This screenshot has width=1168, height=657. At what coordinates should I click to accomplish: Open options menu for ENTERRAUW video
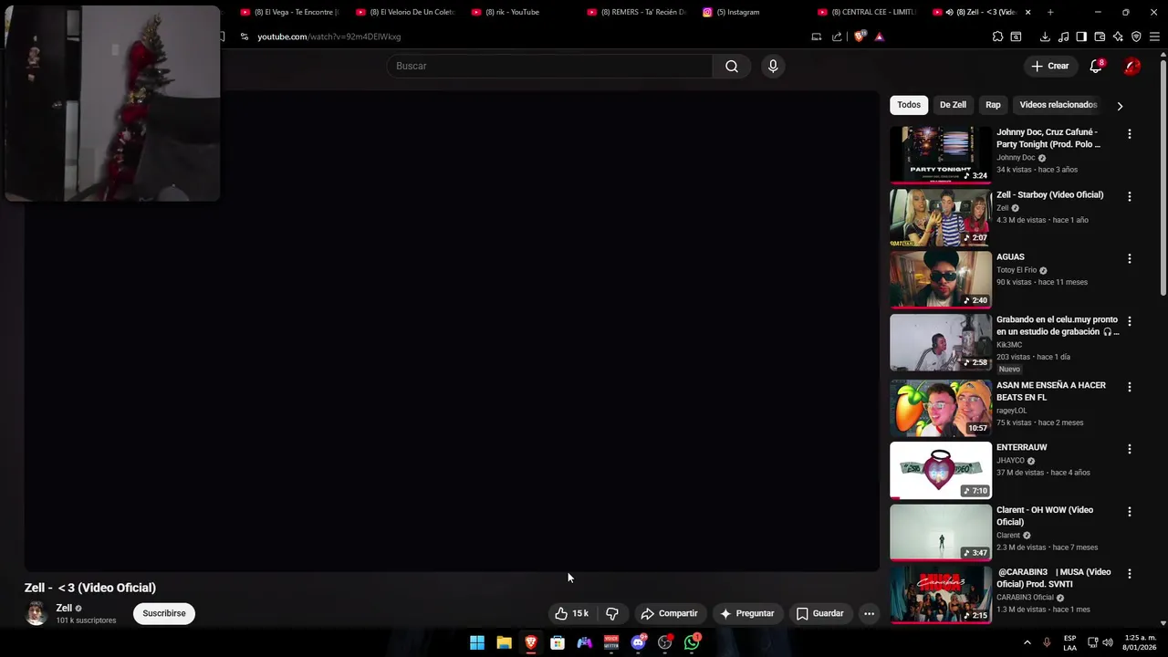[1129, 449]
